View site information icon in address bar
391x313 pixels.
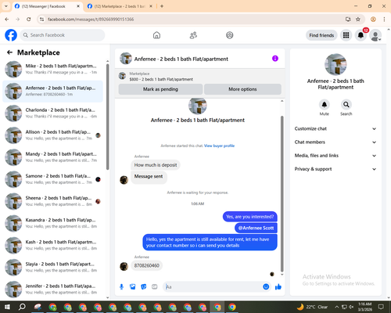click(x=41, y=20)
